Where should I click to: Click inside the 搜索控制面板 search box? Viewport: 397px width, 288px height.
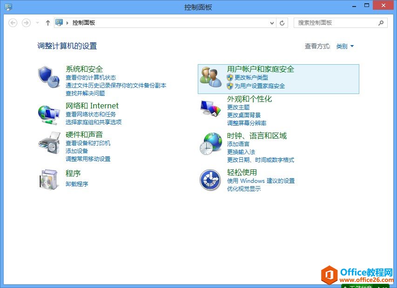pyautogui.click(x=340, y=22)
